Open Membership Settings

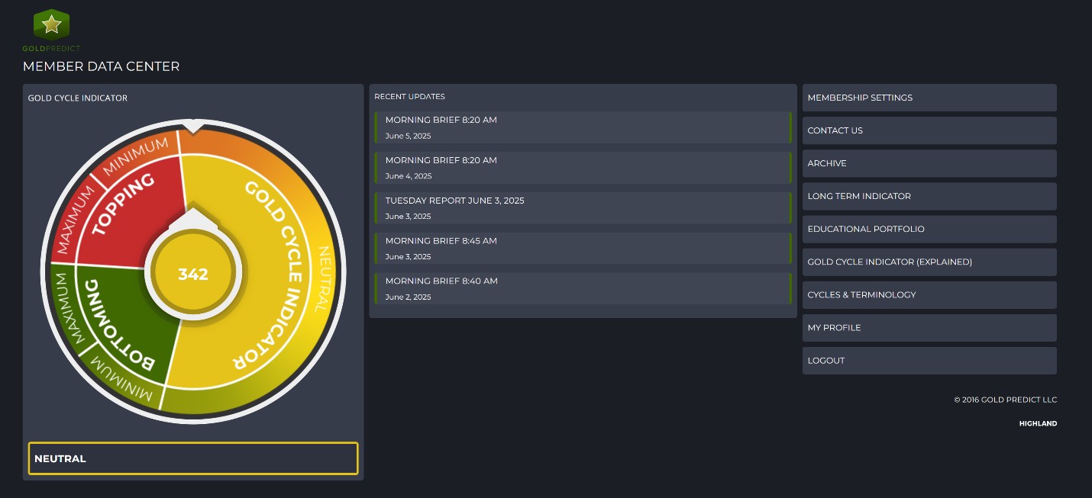coord(929,98)
